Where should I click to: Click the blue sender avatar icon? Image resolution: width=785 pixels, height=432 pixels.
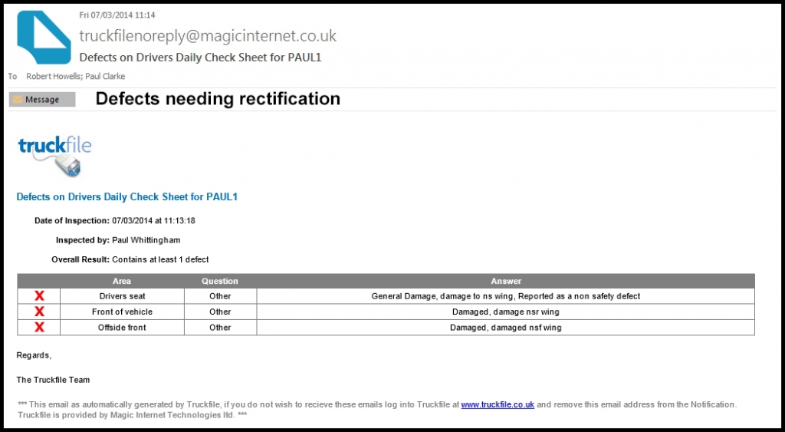44,37
